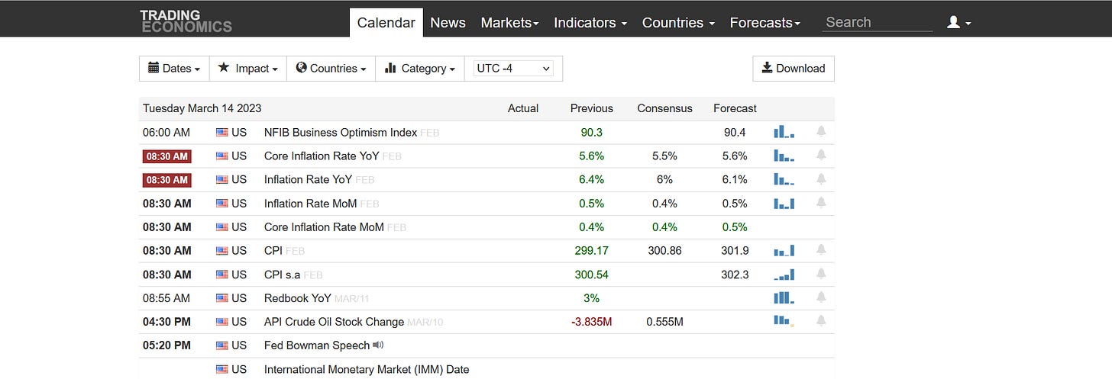The height and width of the screenshot is (379, 1112).
Task: Change the UTC -4 timezone selector
Action: coord(513,68)
